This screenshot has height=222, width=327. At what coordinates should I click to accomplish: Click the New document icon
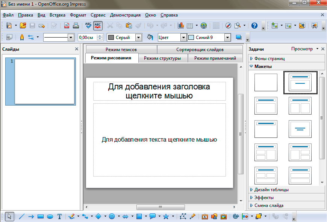[9, 26]
